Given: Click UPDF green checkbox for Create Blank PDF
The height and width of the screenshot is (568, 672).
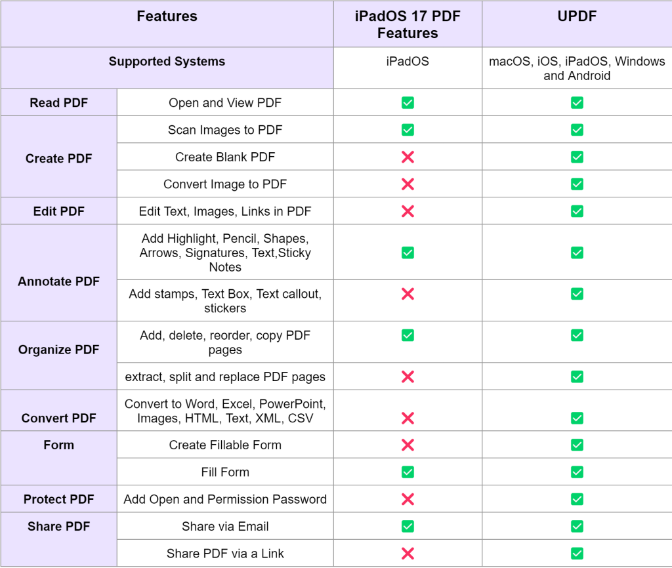Looking at the screenshot, I should tap(577, 157).
